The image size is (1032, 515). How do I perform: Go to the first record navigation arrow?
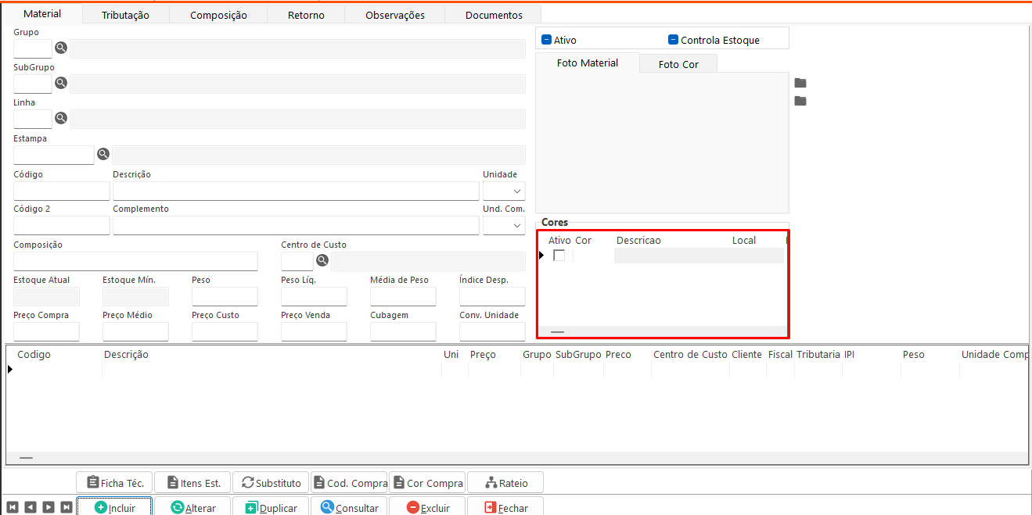coord(12,507)
